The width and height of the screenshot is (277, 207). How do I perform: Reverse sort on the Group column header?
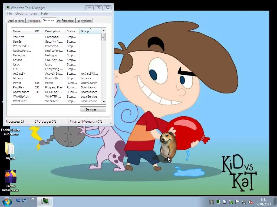tap(90, 31)
